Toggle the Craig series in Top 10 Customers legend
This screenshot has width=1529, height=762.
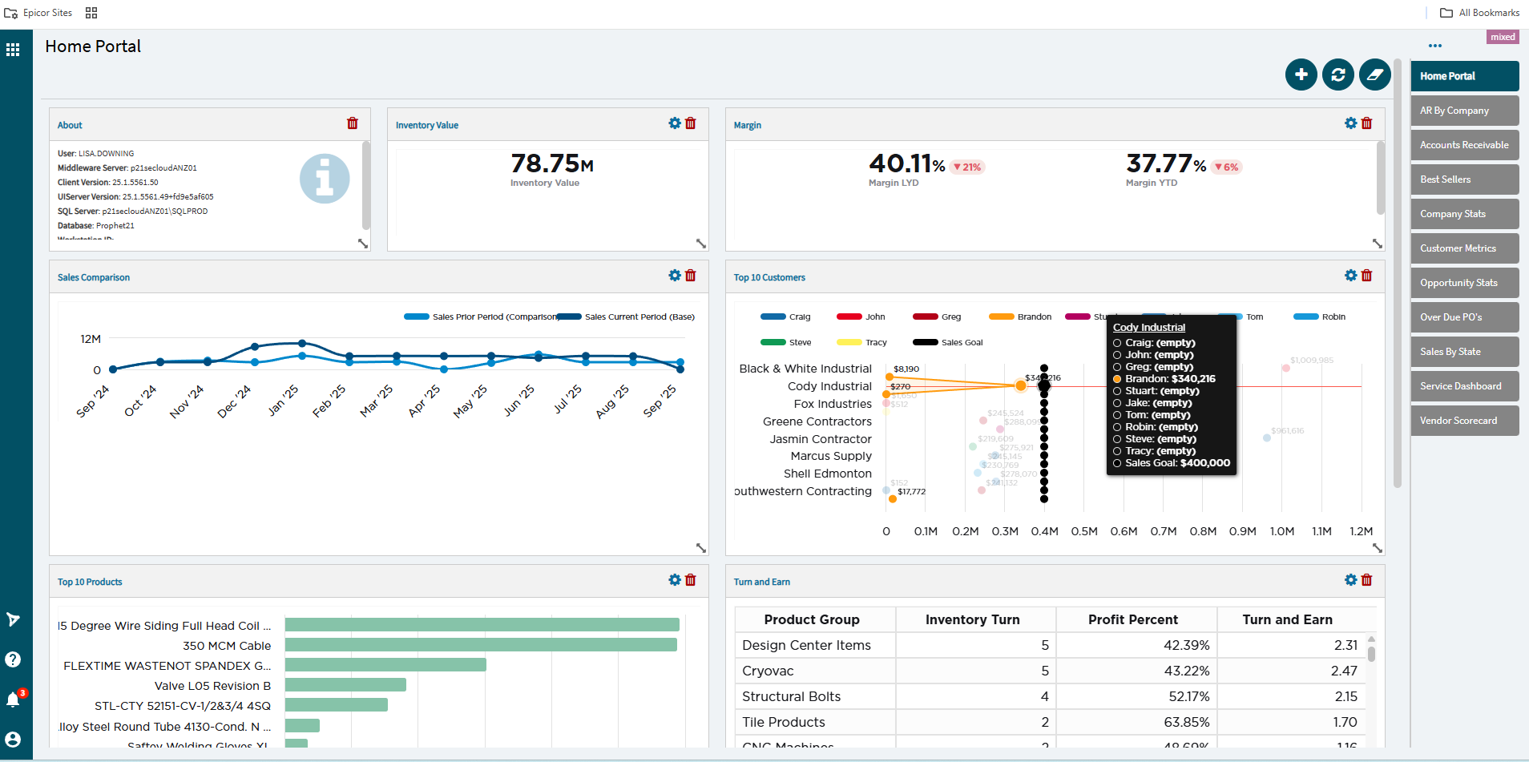pos(786,316)
